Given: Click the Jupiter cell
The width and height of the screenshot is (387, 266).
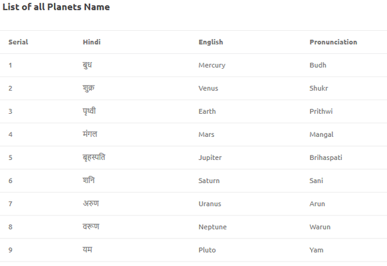Looking at the screenshot, I should coord(210,158).
